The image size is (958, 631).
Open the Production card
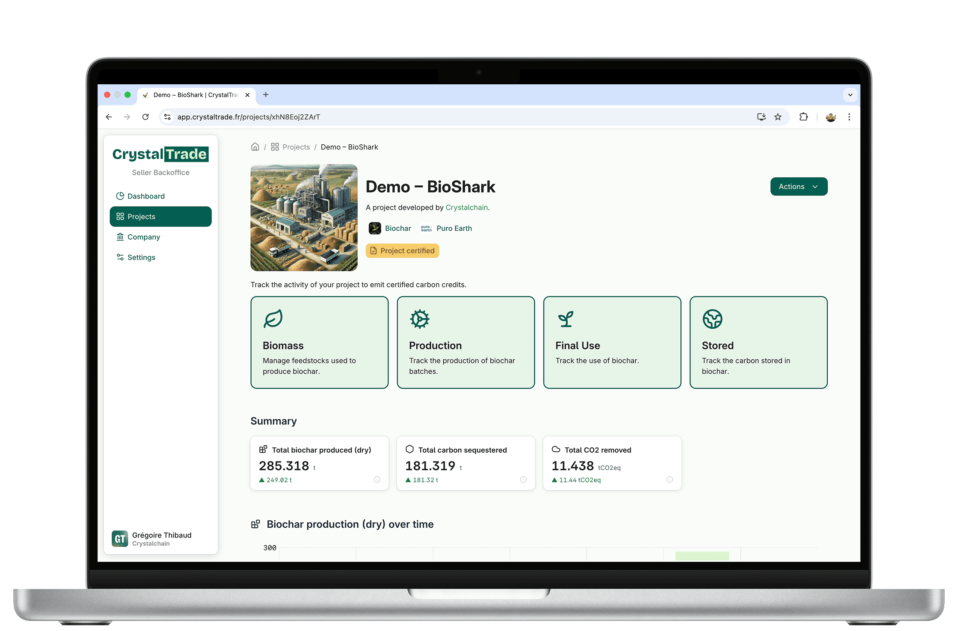pyautogui.click(x=466, y=342)
